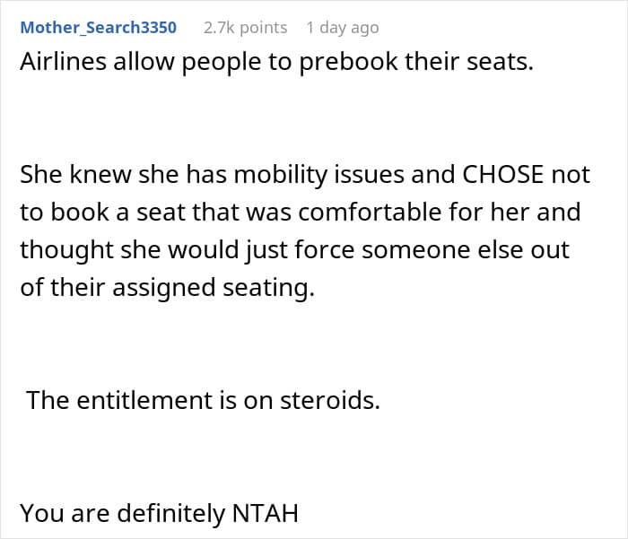Image resolution: width=628 pixels, height=539 pixels.
Task: Click the word "mobility" in the comment
Action: click(280, 176)
